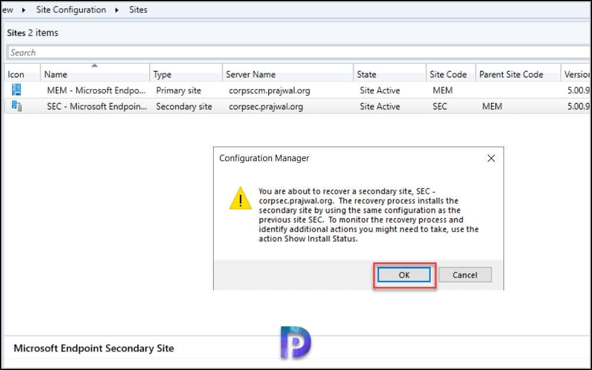Close the Configuration Manager dialog
Image resolution: width=592 pixels, height=370 pixels.
491,158
